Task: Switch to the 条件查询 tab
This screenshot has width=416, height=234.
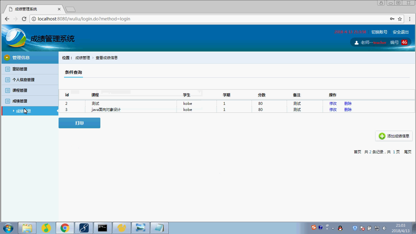Action: (74, 73)
